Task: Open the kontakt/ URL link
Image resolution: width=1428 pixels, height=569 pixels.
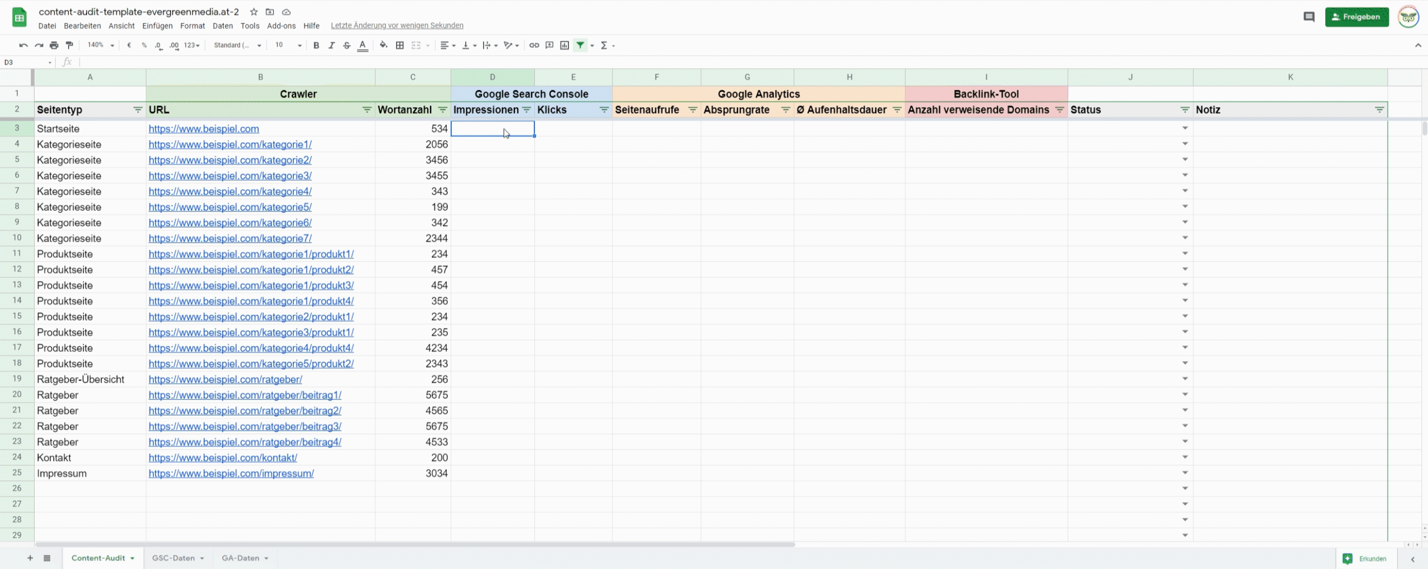Action: tap(223, 457)
